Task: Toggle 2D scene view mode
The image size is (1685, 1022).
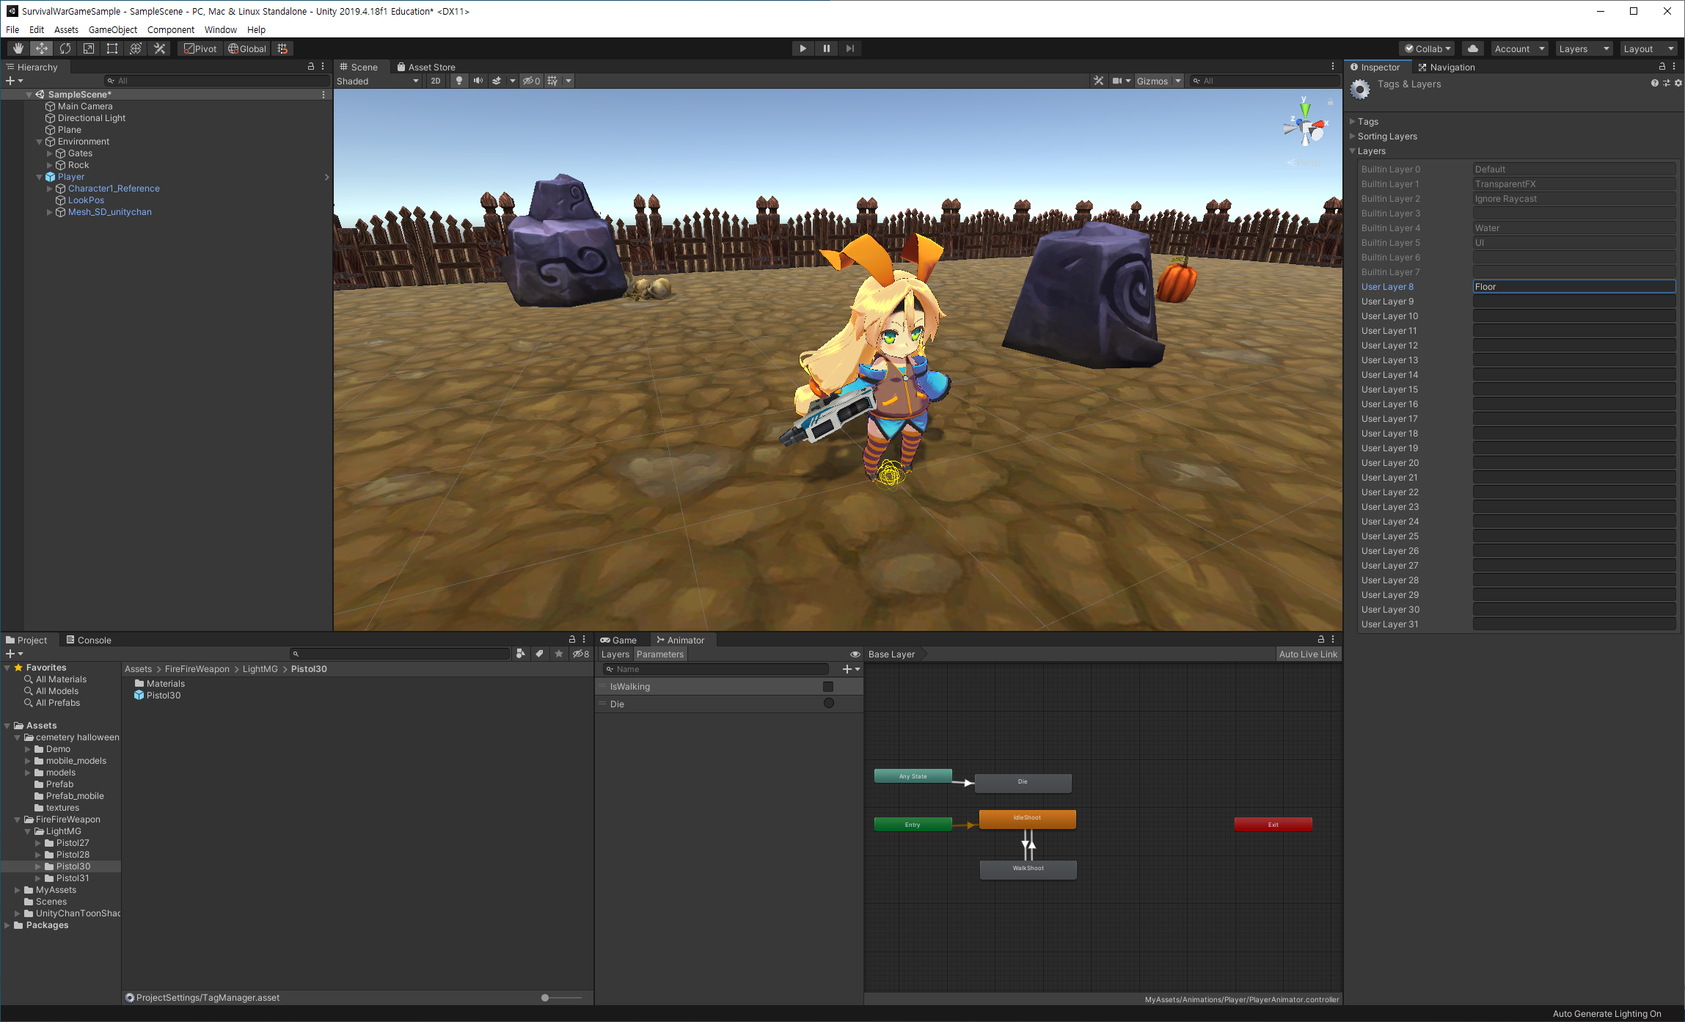Action: click(x=436, y=81)
